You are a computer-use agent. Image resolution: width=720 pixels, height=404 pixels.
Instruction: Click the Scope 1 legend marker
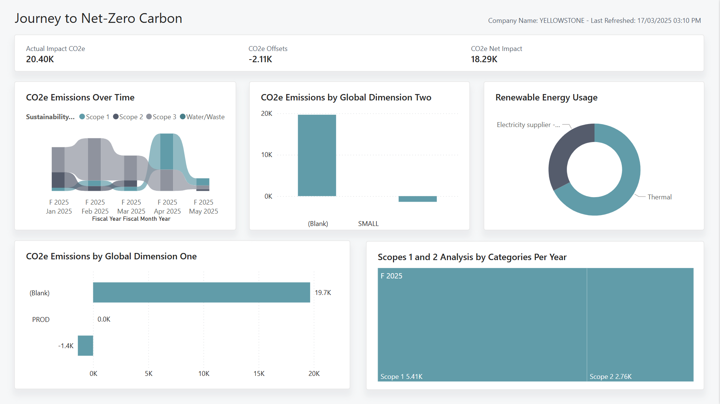click(x=82, y=117)
